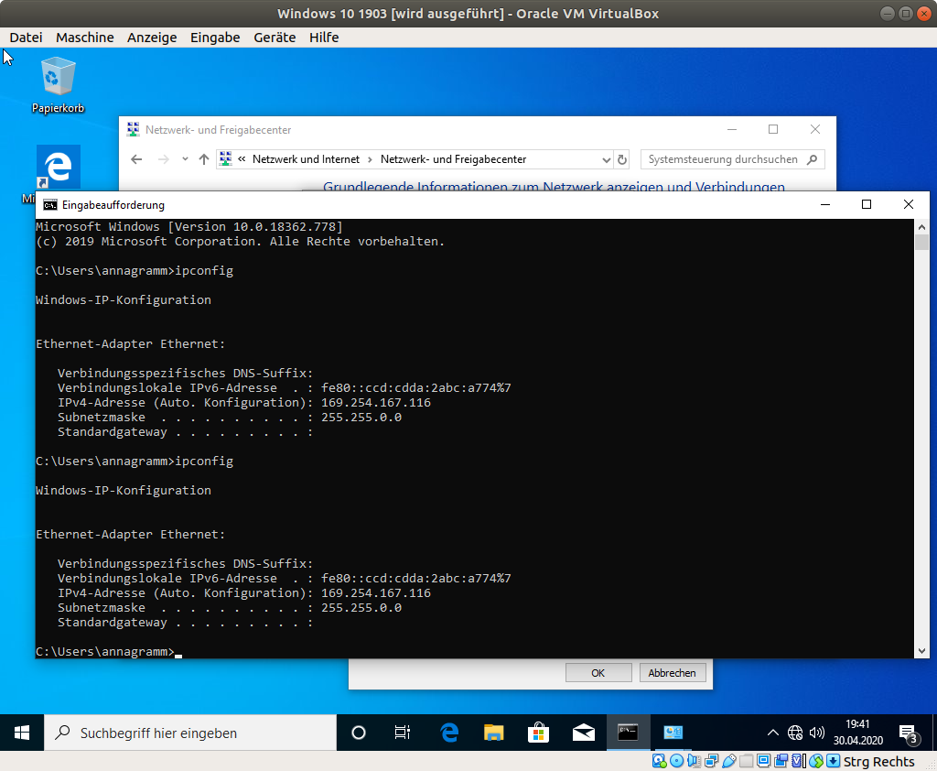Open File Explorer from the taskbar
The image size is (937, 771).
coord(493,733)
